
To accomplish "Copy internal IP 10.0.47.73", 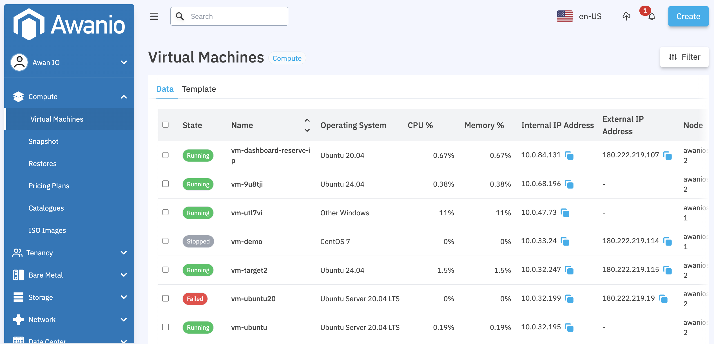I will (565, 213).
